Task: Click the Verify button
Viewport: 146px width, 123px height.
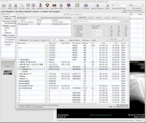Action: (94, 40)
